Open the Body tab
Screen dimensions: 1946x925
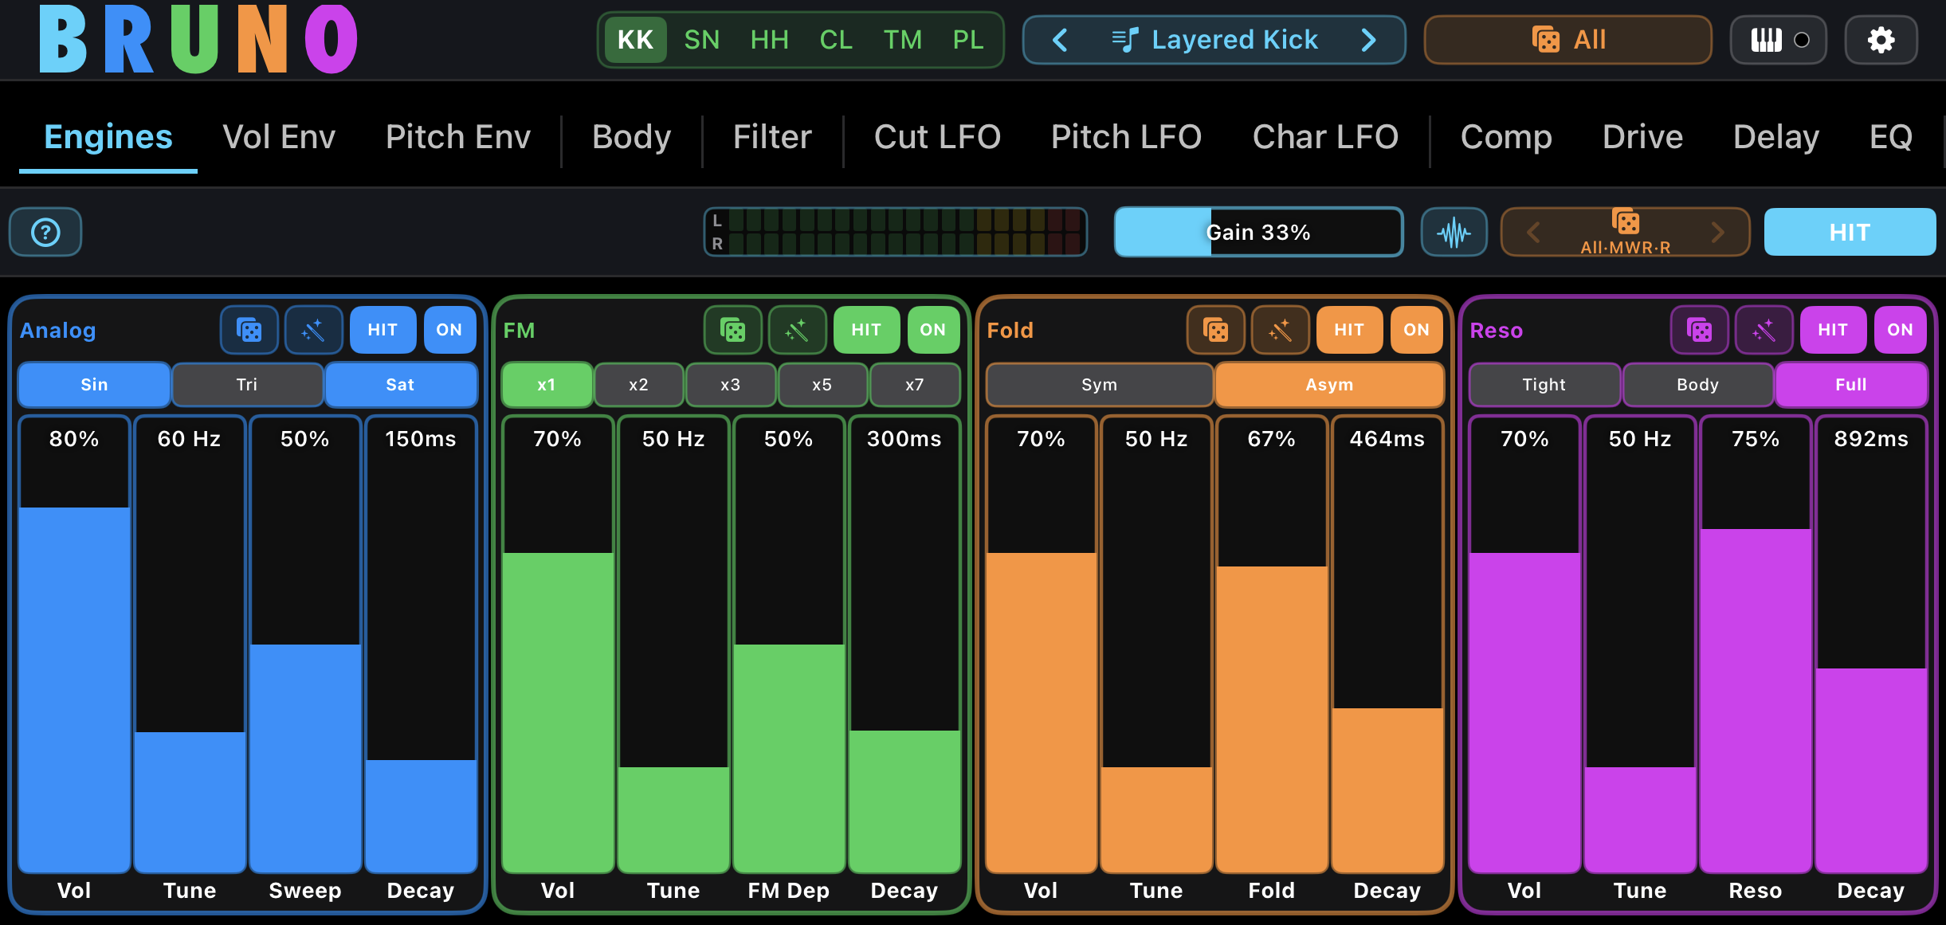click(632, 137)
